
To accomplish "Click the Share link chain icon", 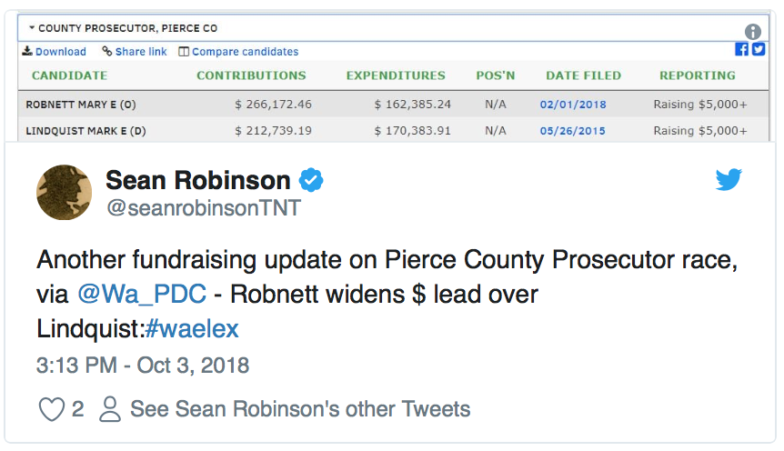I will pos(107,51).
